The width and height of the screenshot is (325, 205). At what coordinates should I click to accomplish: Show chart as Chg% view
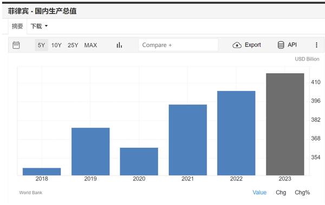(302, 193)
